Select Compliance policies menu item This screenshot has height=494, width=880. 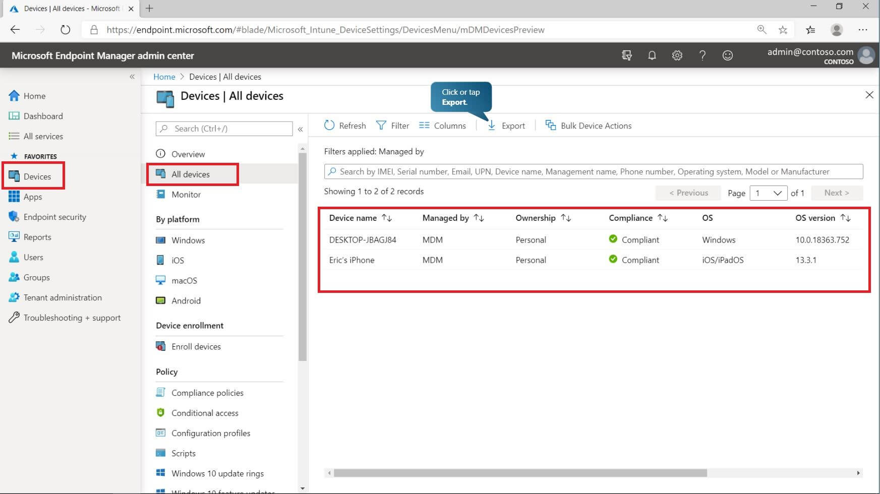[207, 393]
